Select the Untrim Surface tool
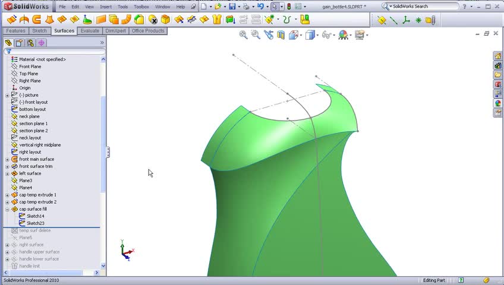Image resolution: width=504 pixels, height=285 pixels. tap(204, 20)
